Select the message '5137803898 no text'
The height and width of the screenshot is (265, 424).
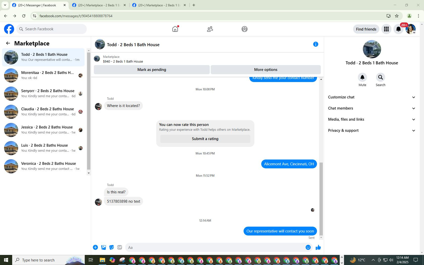coord(123,201)
